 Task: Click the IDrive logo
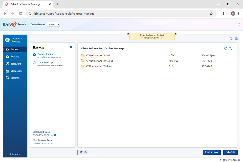pyautogui.click(x=10, y=24)
